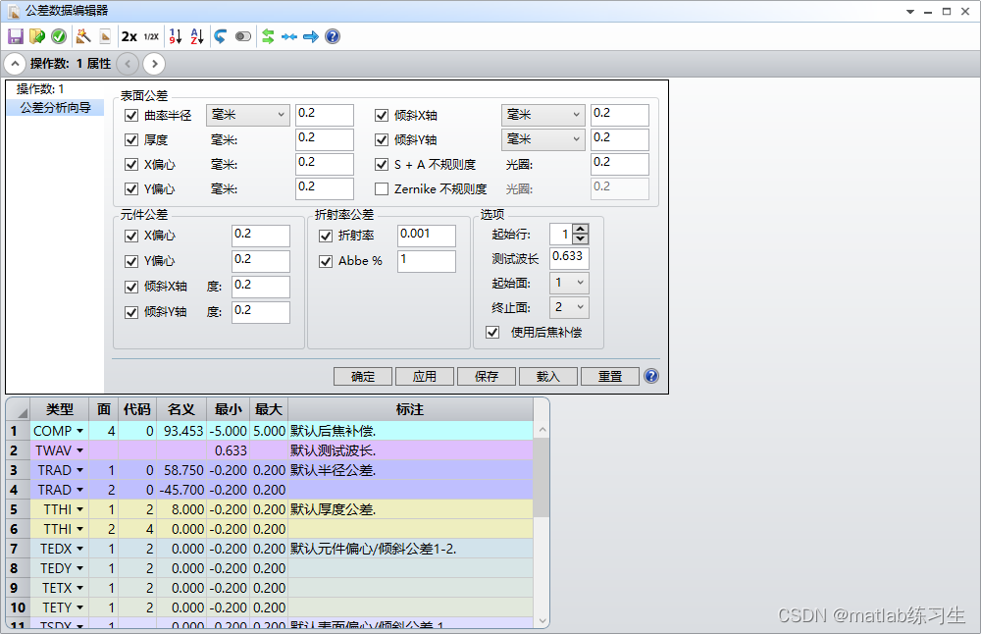Screen dimensions: 981x634
Task: Toggle 使用后焦补偿 checkbox
Action: (x=493, y=333)
